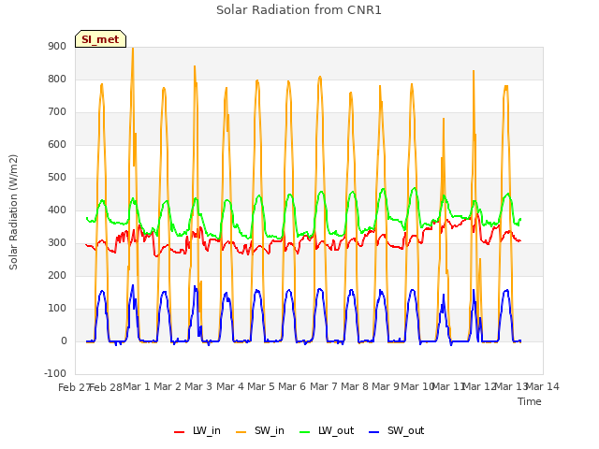Toggle the SW_out legend entry
The height and width of the screenshot is (449, 599).
tap(397, 430)
